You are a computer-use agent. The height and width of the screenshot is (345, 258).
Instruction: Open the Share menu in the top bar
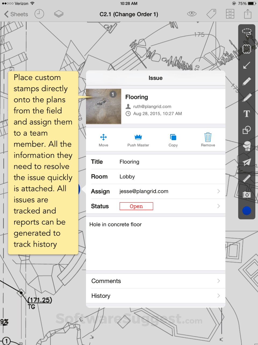tap(248, 14)
